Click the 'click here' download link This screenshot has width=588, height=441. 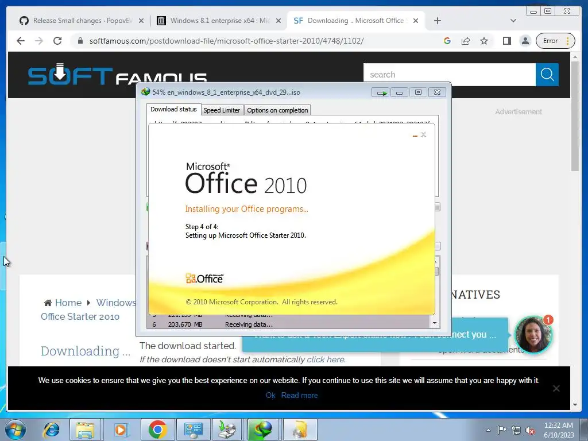pos(326,359)
